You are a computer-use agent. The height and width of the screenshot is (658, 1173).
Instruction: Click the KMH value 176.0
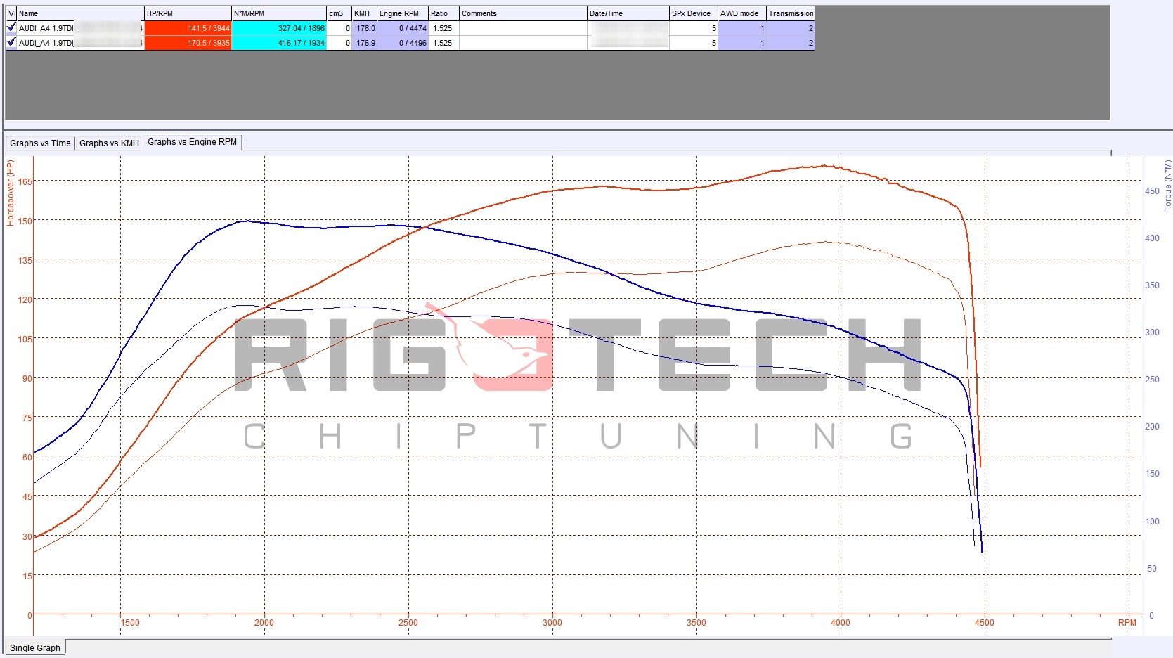click(364, 28)
